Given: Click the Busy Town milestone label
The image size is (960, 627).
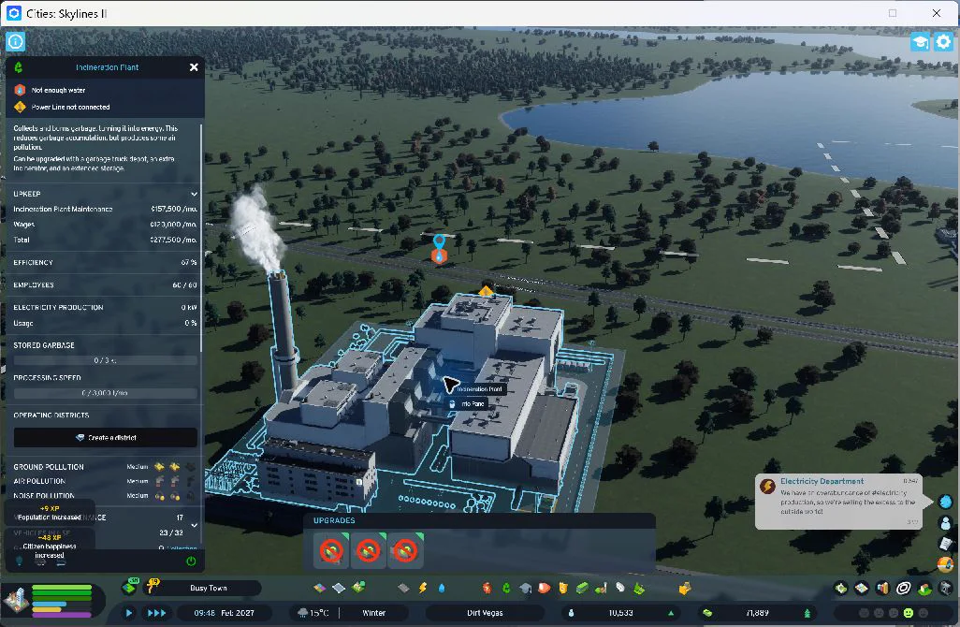Looking at the screenshot, I should click(208, 588).
